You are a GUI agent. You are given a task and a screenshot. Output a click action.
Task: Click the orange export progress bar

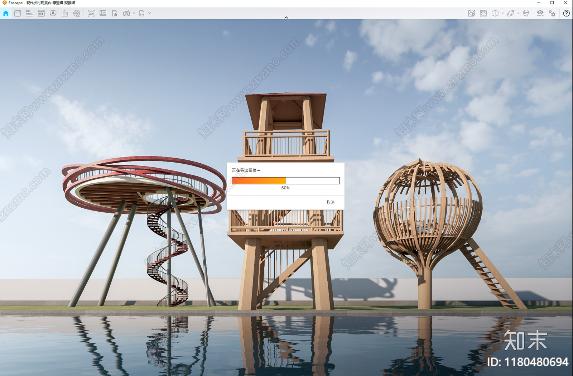click(285, 180)
